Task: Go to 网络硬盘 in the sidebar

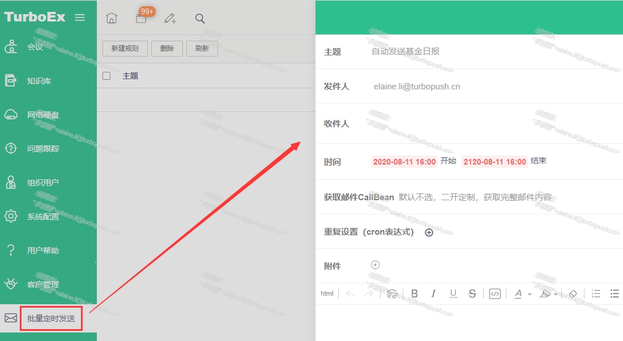Action: point(43,115)
